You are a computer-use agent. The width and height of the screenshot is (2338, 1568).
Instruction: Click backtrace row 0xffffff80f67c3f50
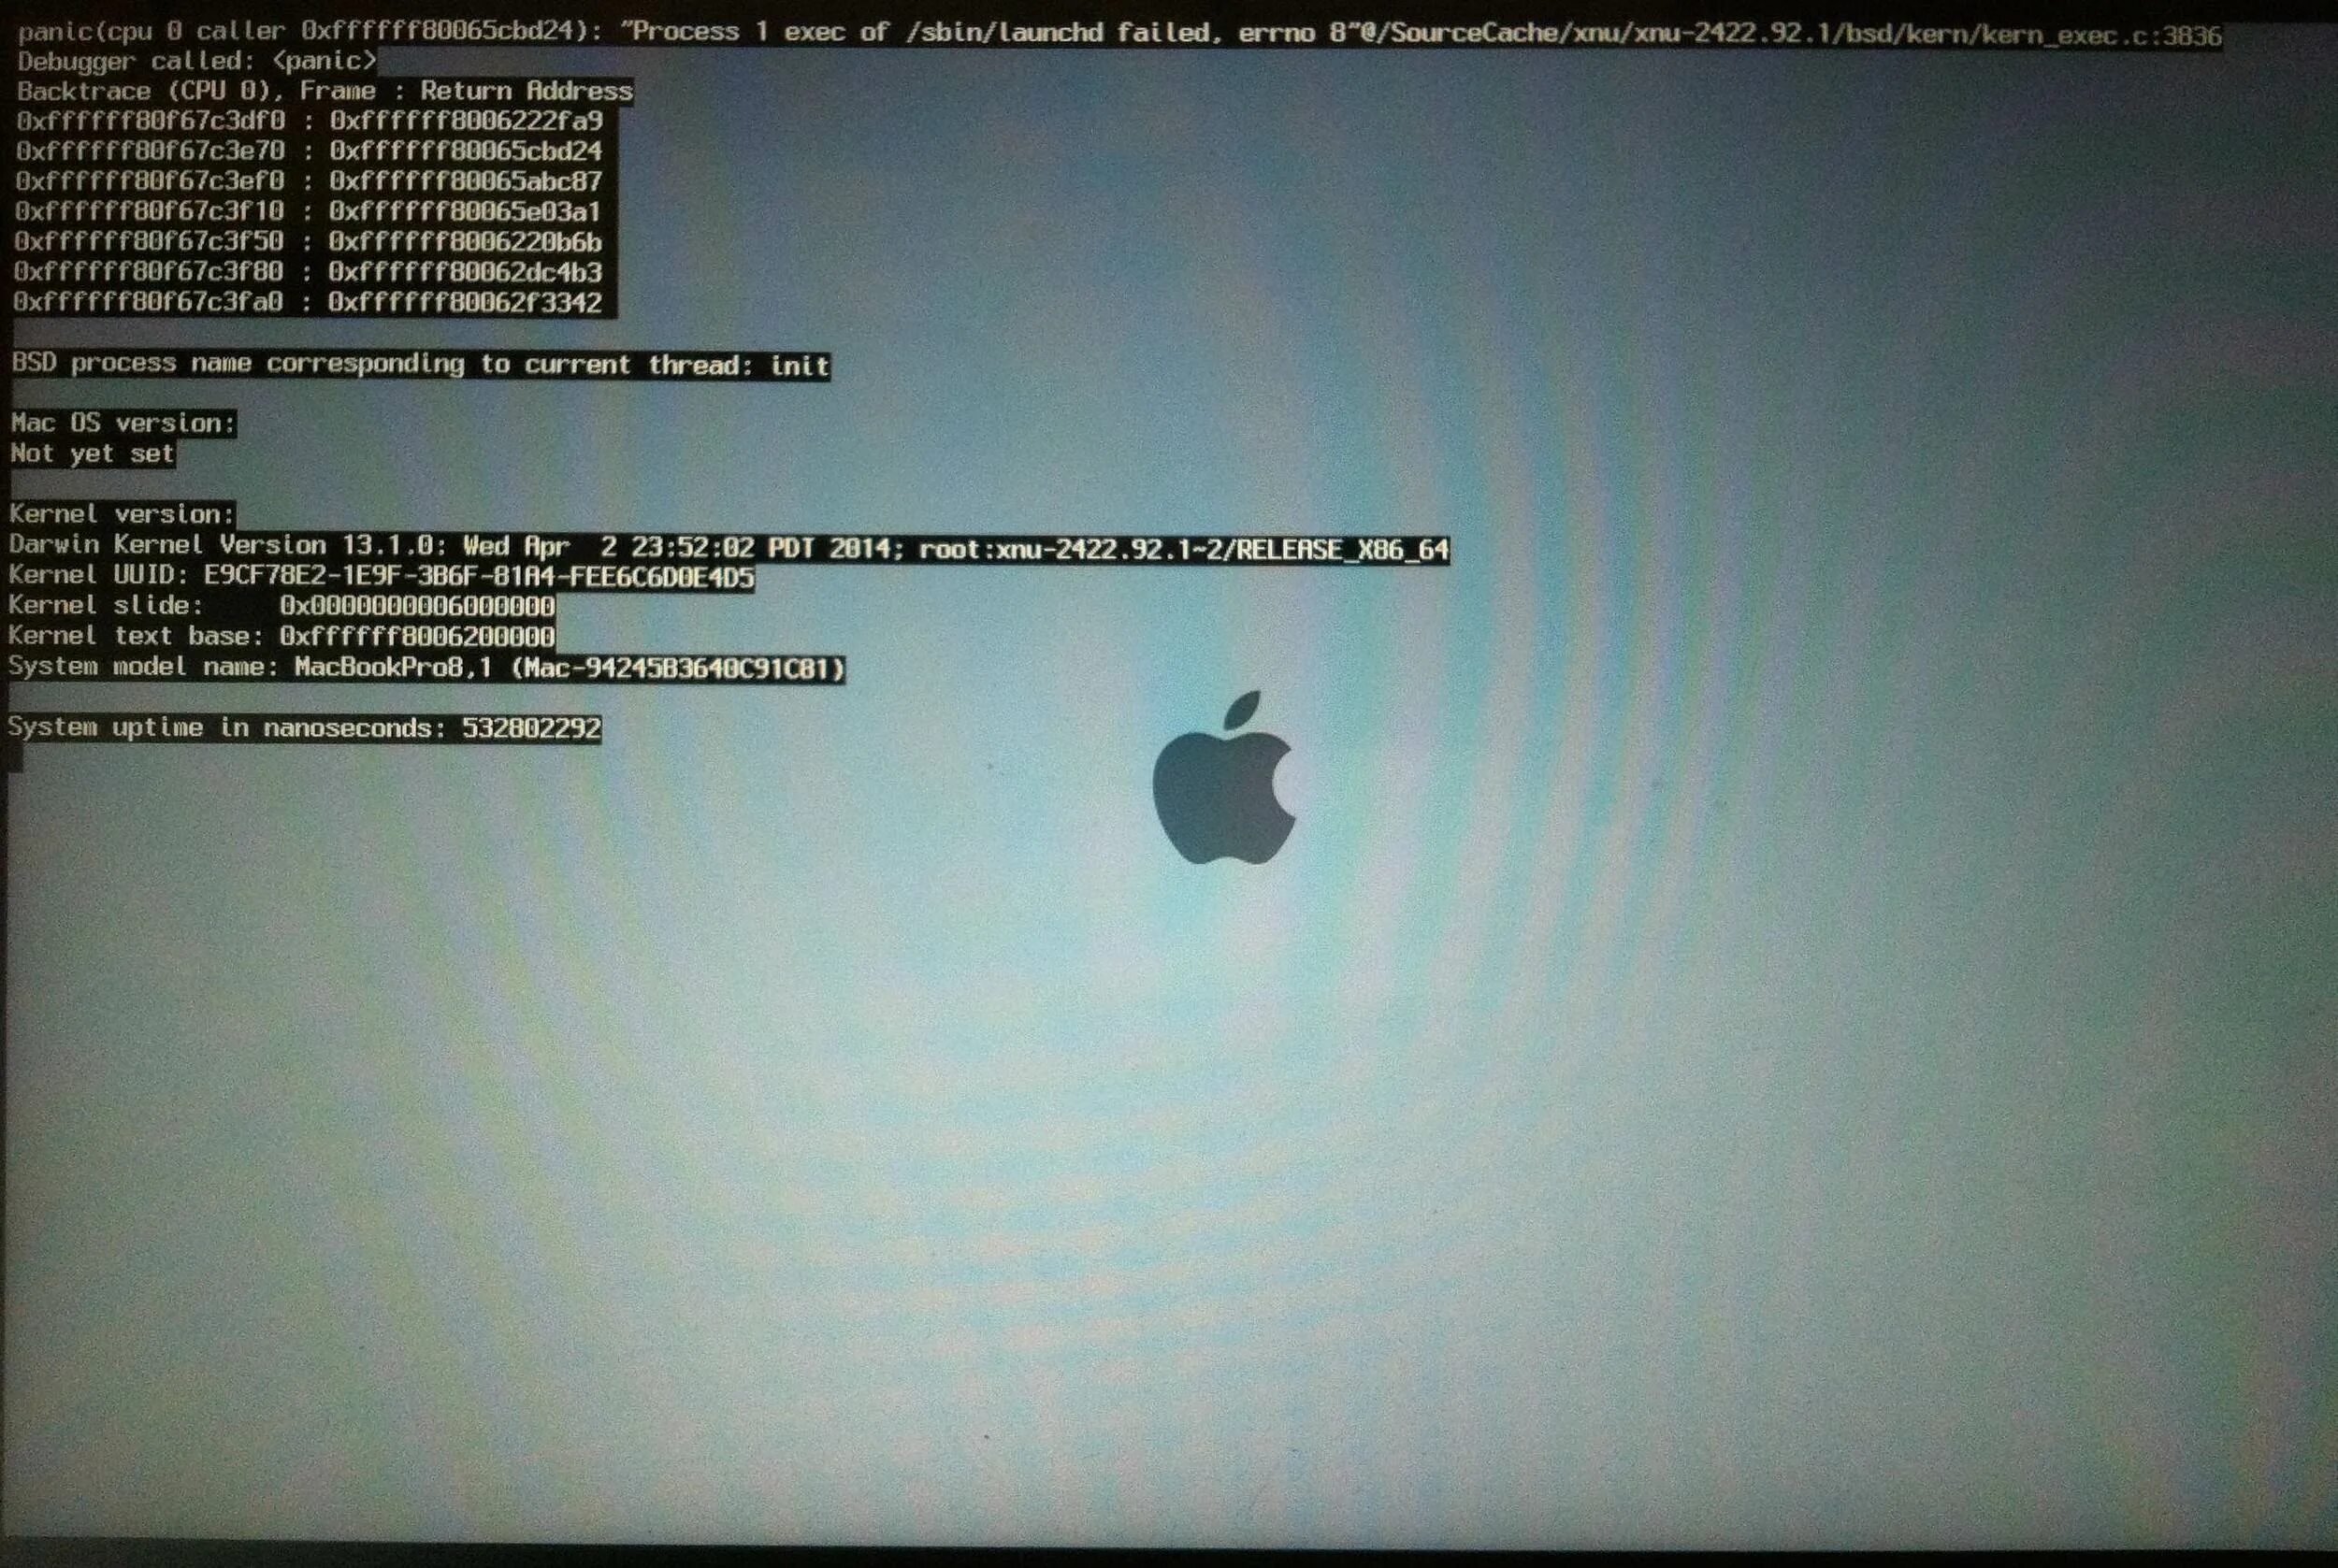(x=308, y=241)
